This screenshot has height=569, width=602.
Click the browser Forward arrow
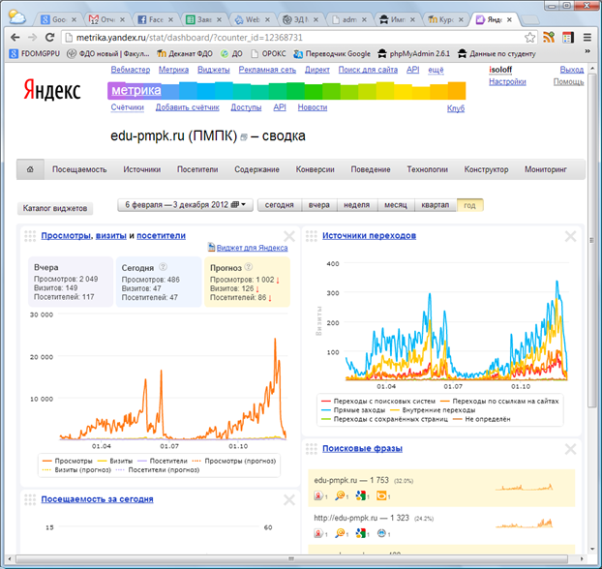tap(32, 38)
